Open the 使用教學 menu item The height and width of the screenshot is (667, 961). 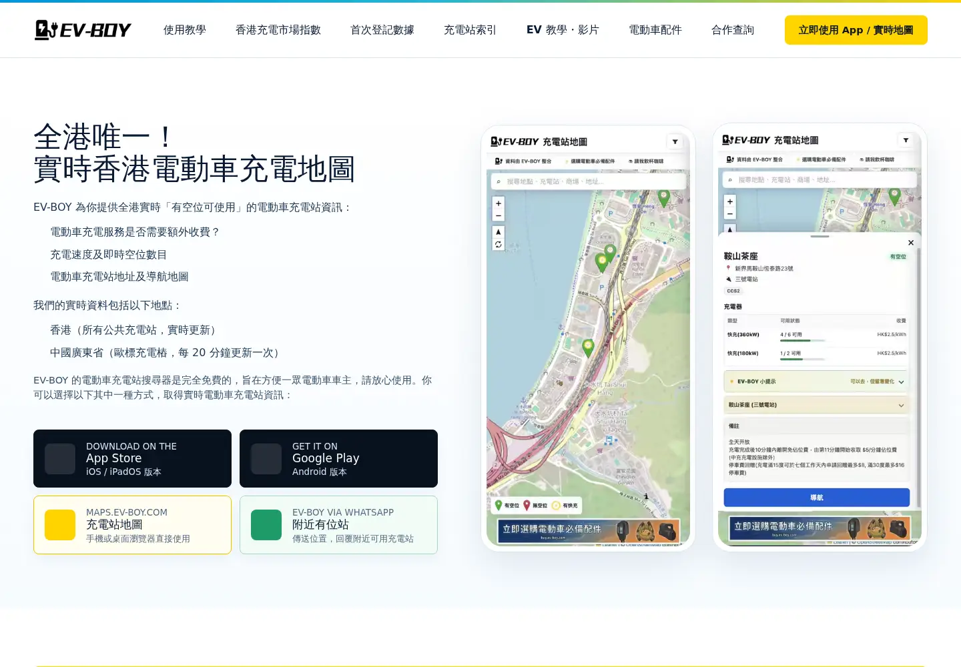[185, 30]
